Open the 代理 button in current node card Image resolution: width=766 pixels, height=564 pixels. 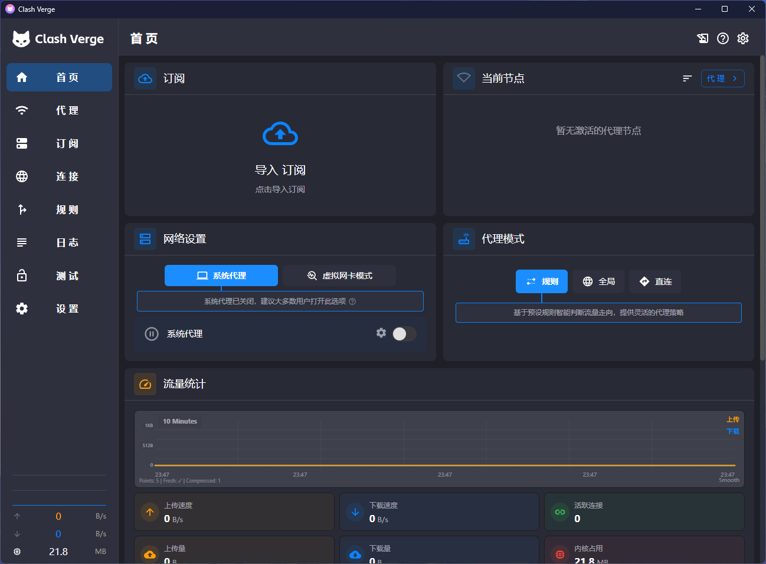click(723, 78)
